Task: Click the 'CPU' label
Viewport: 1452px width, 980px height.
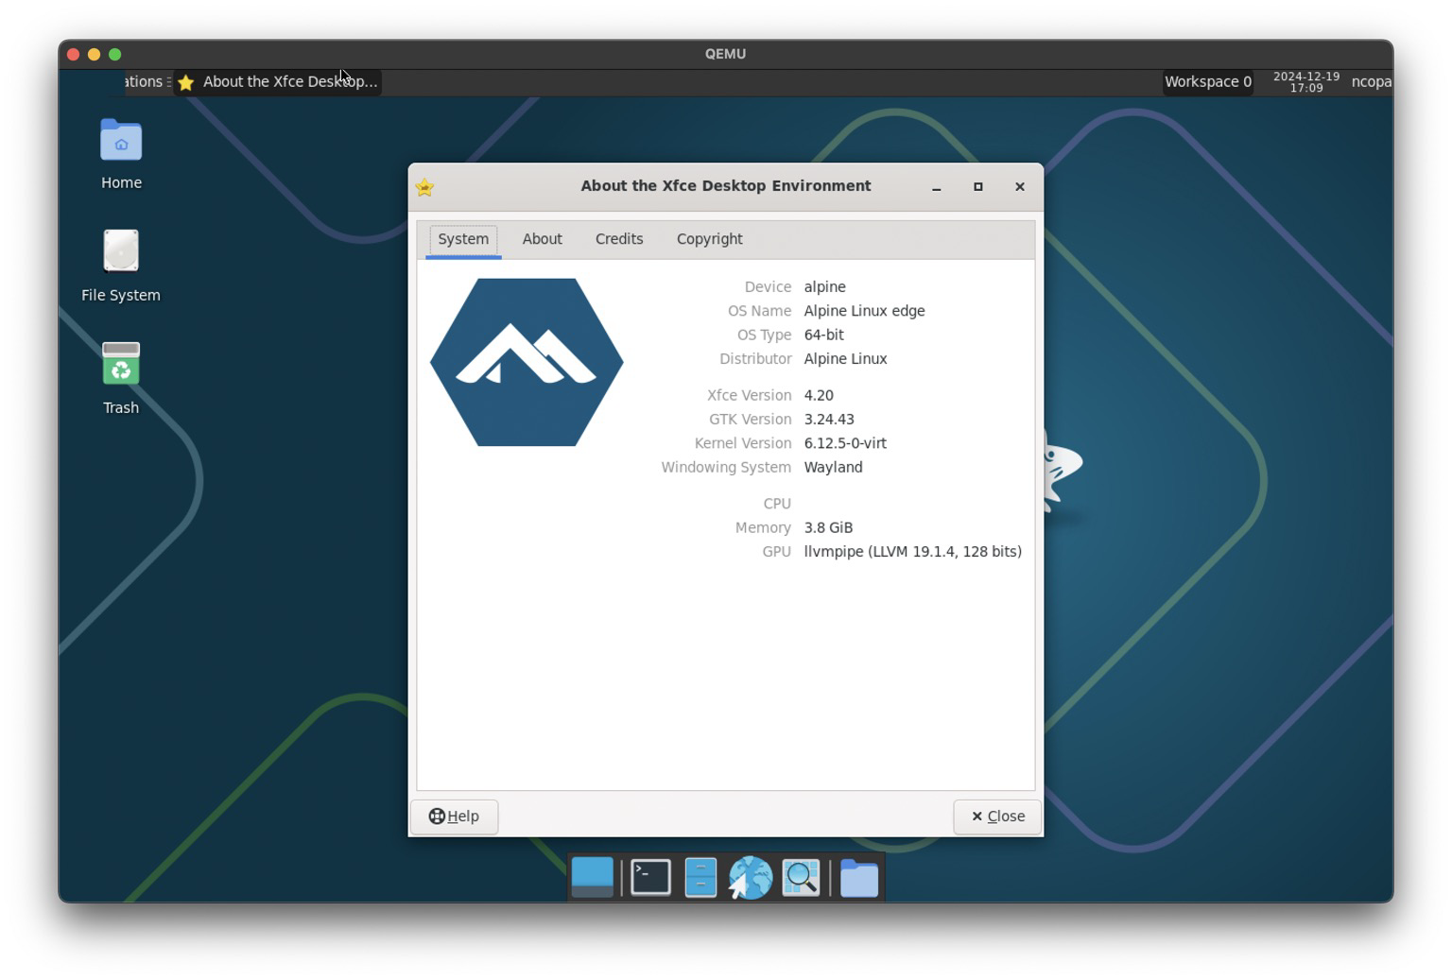Action: click(x=777, y=504)
